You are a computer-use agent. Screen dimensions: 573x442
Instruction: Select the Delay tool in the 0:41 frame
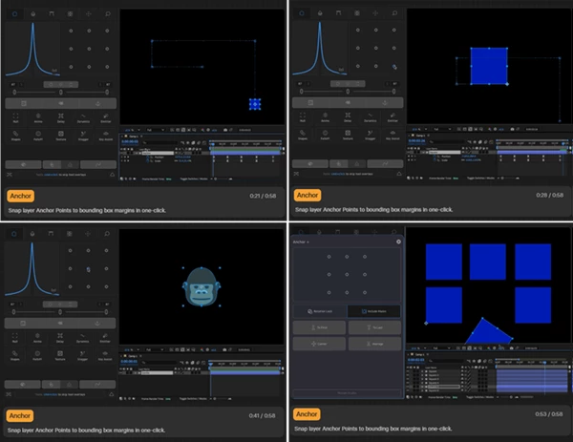coord(60,338)
